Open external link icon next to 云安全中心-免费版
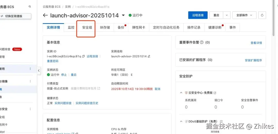Image resolution: width=278 pixels, height=134 pixels. pyautogui.click(x=215, y=93)
